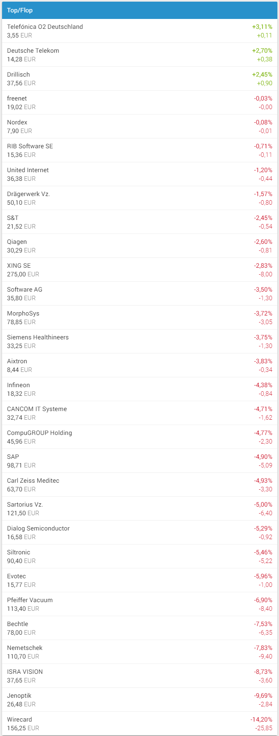
Task: Select the Infineon row
Action: [x=18, y=385]
